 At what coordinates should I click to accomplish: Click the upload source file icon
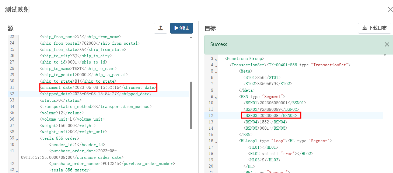click(161, 28)
